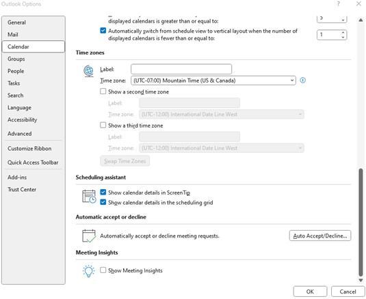Close the Outlook Options dialog

(358, 4)
